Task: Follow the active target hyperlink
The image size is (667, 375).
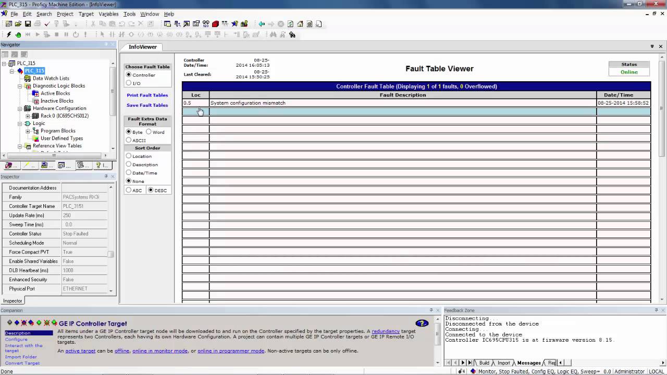Action: coord(80,351)
